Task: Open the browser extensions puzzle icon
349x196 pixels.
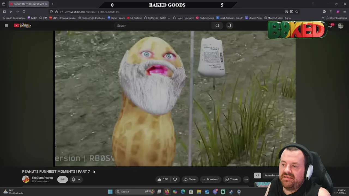Action: coord(331,12)
